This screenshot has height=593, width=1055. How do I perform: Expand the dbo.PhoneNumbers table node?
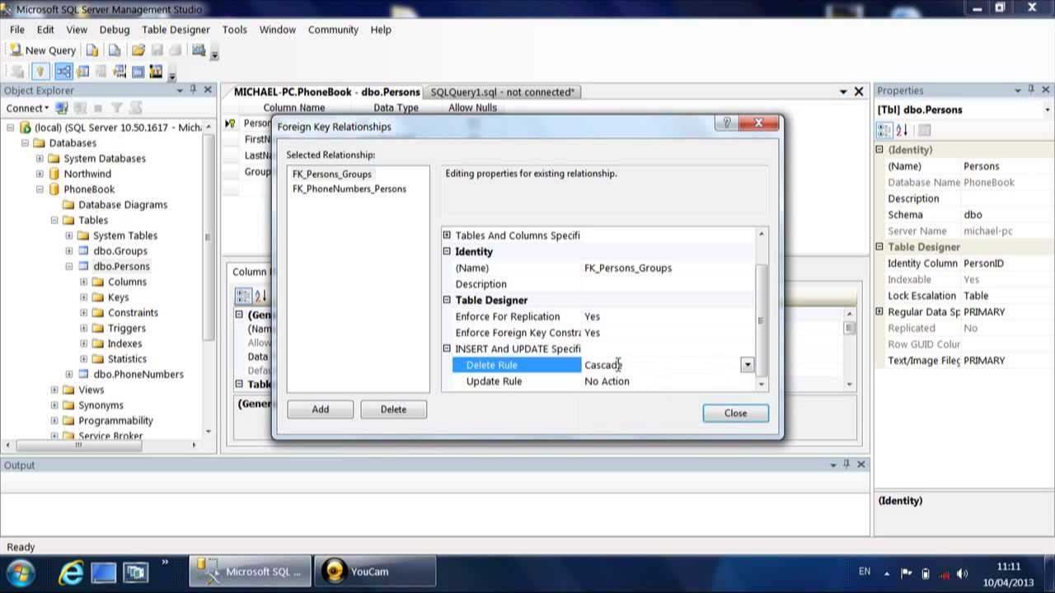pyautogui.click(x=69, y=374)
